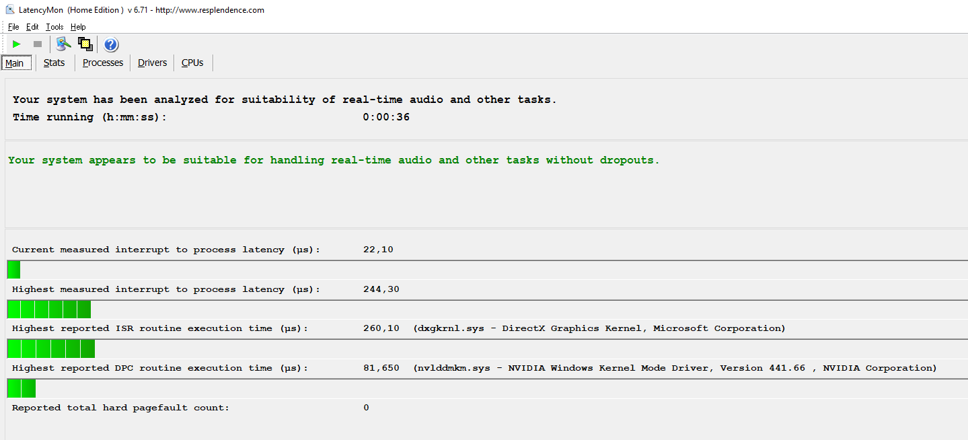Switch to the Processes tab
Image resolution: width=968 pixels, height=440 pixels.
103,63
